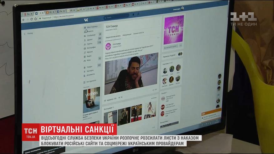The height and width of the screenshot is (154, 274).
Task: Click the yesheis advertisement image
Action: pos(91,100)
